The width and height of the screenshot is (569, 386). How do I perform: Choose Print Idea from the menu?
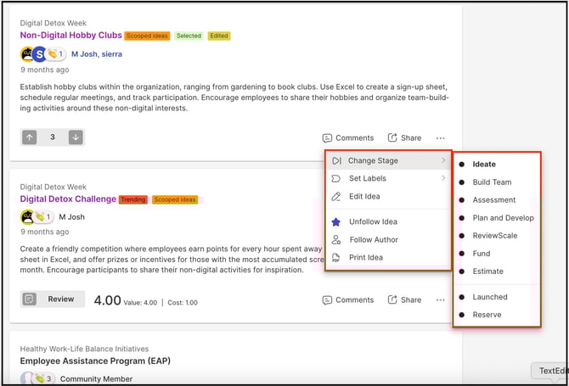[x=365, y=258]
